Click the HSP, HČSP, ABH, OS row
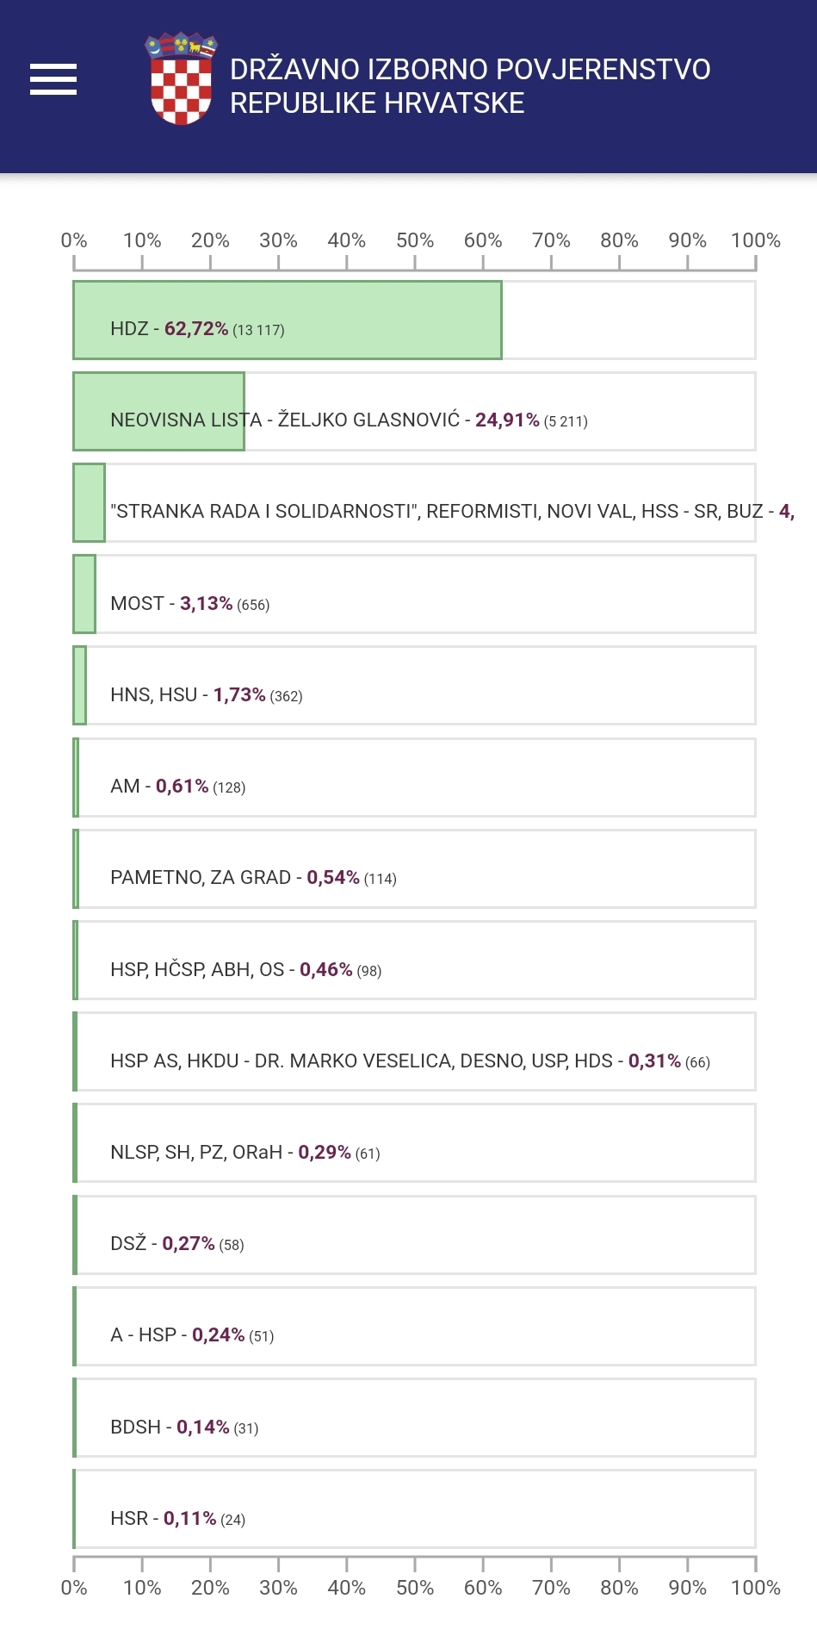817x1636 pixels. pyautogui.click(x=414, y=961)
